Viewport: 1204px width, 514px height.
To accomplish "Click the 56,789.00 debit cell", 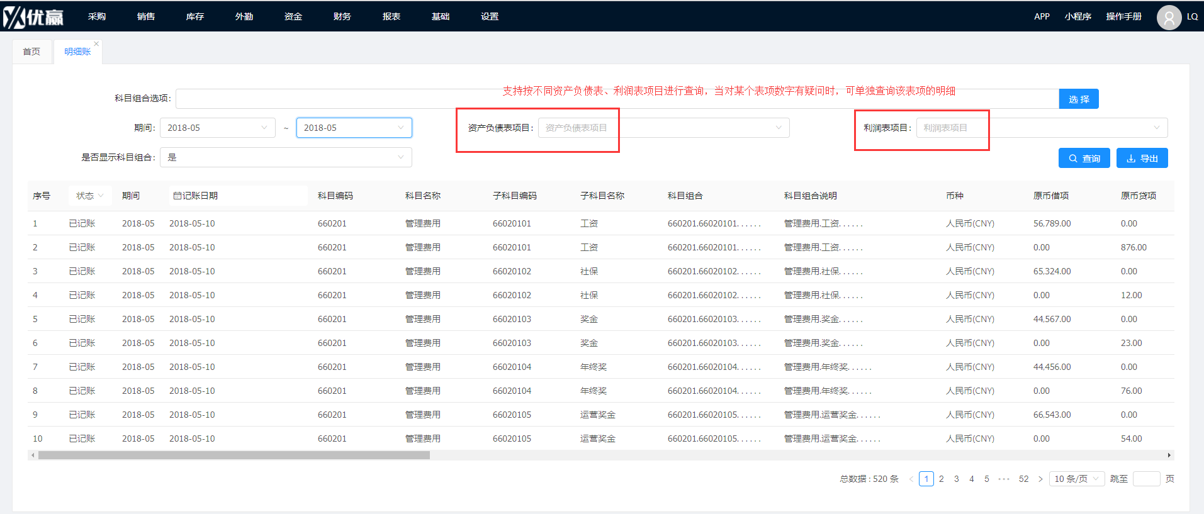I will coord(1052,223).
